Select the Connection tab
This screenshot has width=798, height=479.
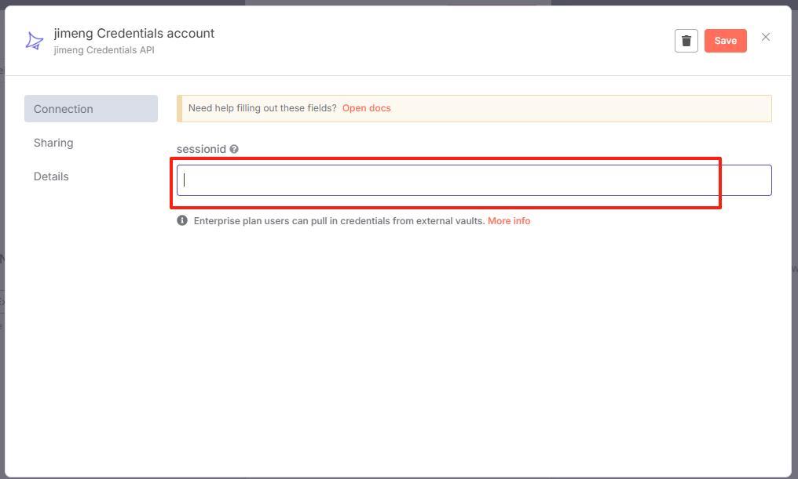[91, 109]
